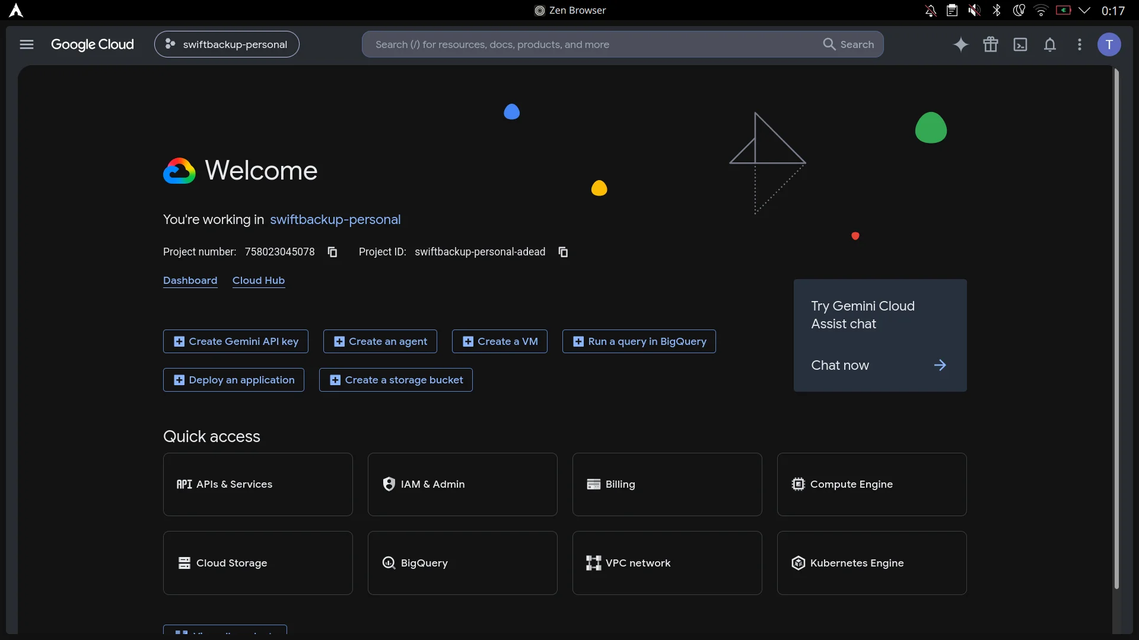Open the notifications bell
The width and height of the screenshot is (1139, 640).
1050,44
